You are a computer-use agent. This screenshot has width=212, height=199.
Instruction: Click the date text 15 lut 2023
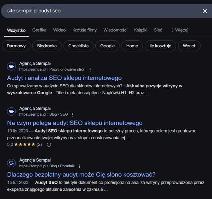[x=18, y=182]
